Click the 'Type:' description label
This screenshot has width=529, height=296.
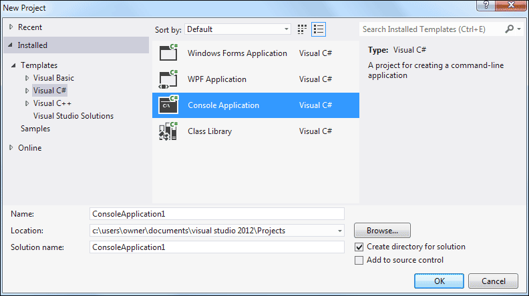pos(378,50)
